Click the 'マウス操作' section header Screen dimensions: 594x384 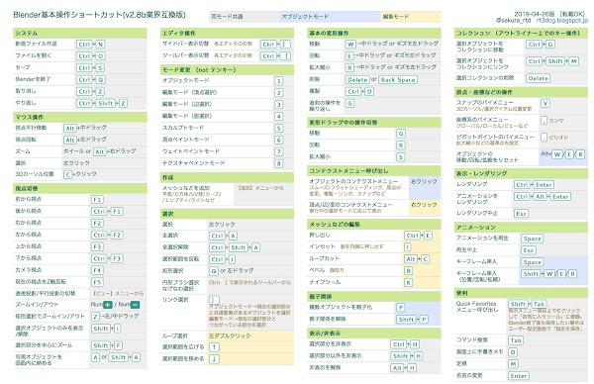(80, 117)
